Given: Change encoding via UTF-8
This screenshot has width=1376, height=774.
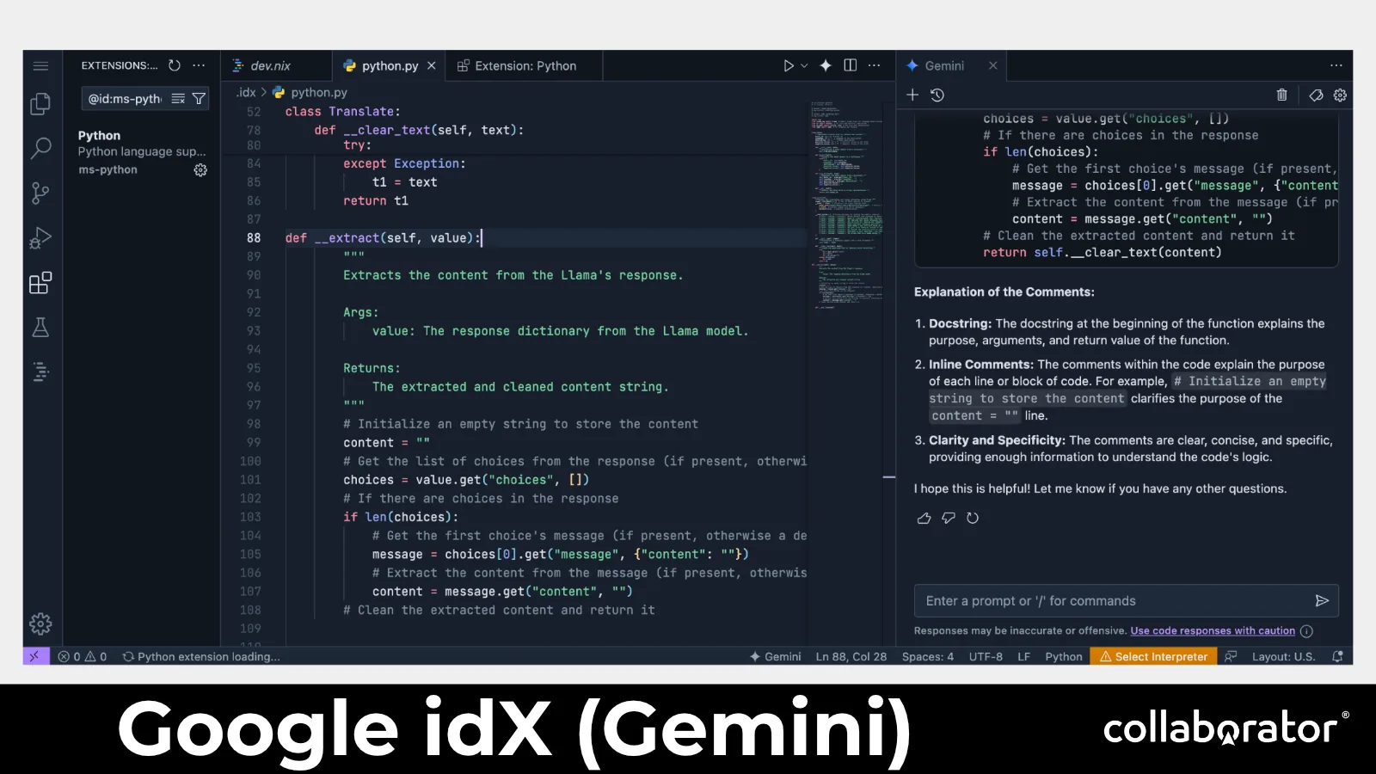Looking at the screenshot, I should click(986, 656).
